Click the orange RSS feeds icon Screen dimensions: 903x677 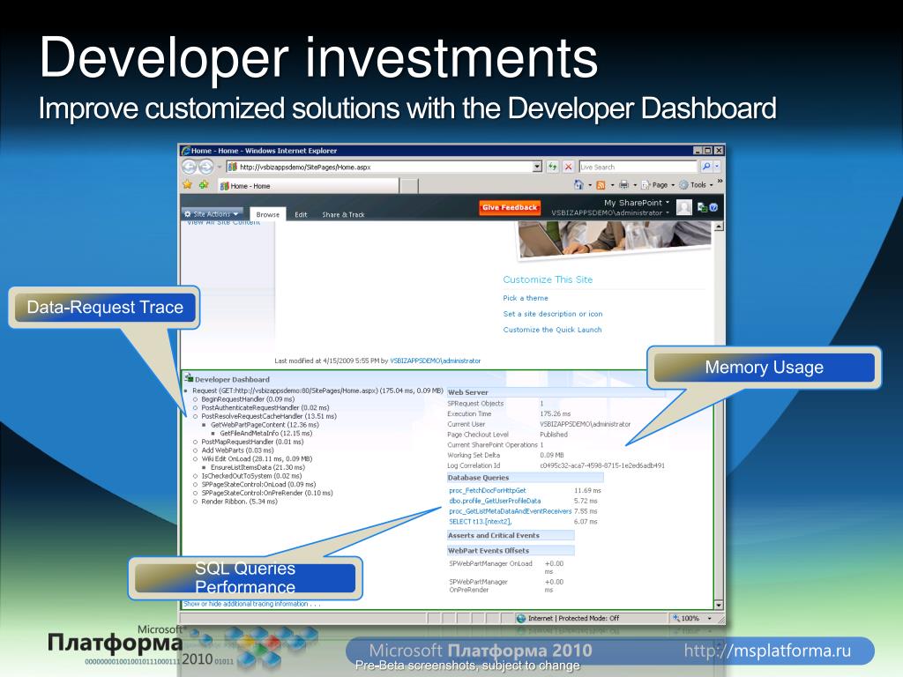[601, 185]
